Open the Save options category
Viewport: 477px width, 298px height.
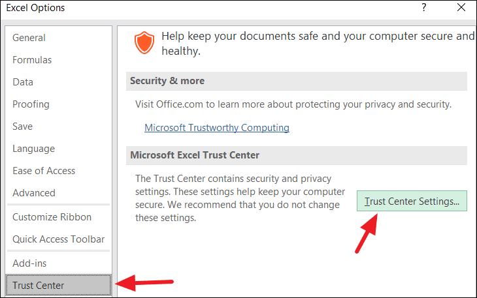22,127
